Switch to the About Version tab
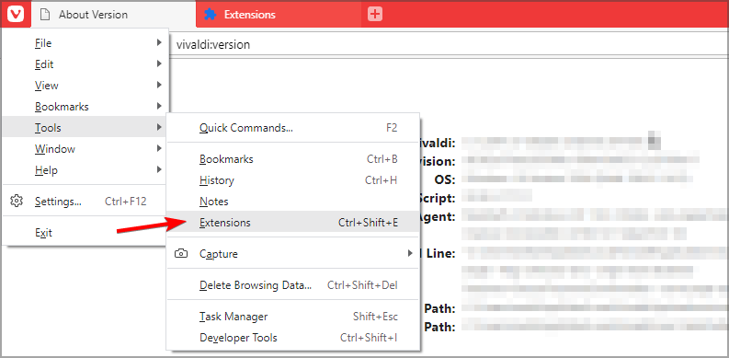 [x=113, y=15]
